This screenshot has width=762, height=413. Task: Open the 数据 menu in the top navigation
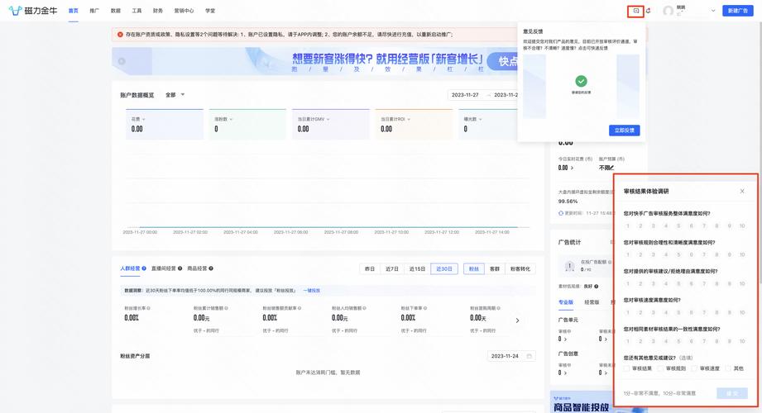pos(116,11)
